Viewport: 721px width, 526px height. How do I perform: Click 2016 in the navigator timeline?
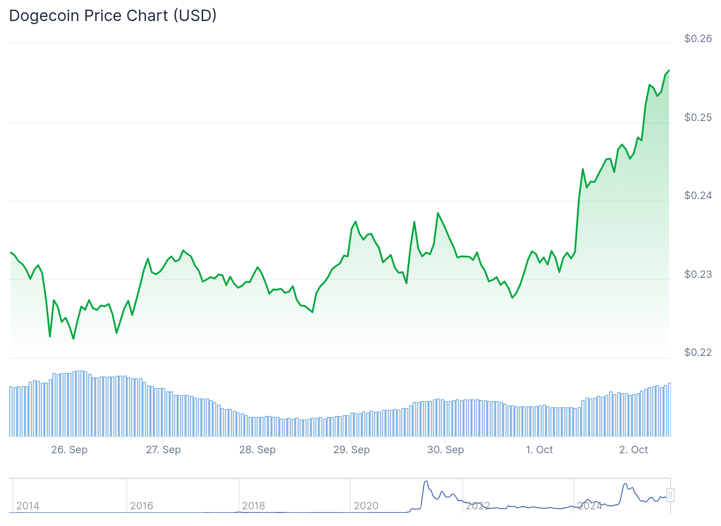pyautogui.click(x=142, y=506)
